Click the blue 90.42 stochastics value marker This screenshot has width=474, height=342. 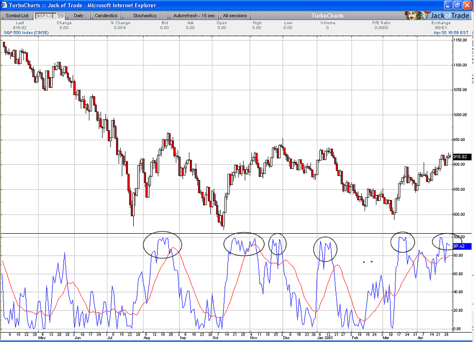(462, 246)
